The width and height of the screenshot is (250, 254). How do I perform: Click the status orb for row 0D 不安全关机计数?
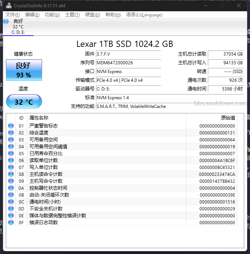click(x=11, y=209)
